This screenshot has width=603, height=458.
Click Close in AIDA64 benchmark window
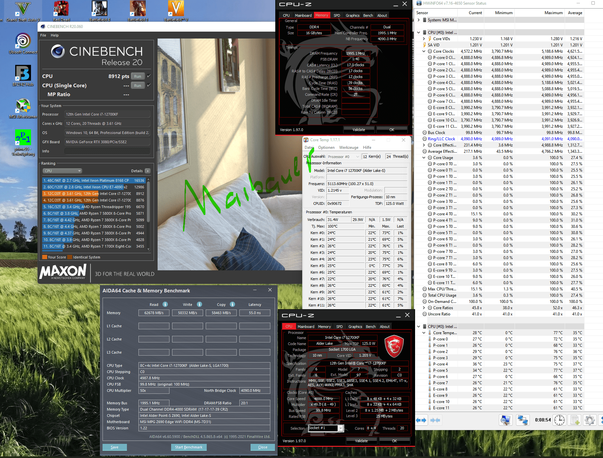tap(263, 447)
